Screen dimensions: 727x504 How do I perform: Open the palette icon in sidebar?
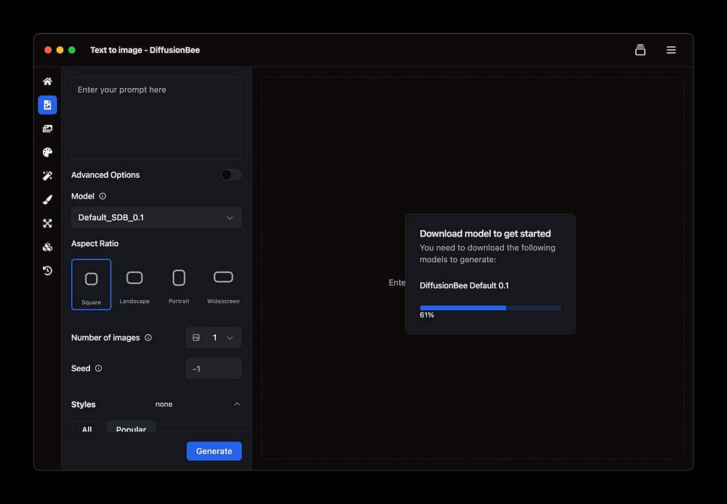click(x=47, y=153)
